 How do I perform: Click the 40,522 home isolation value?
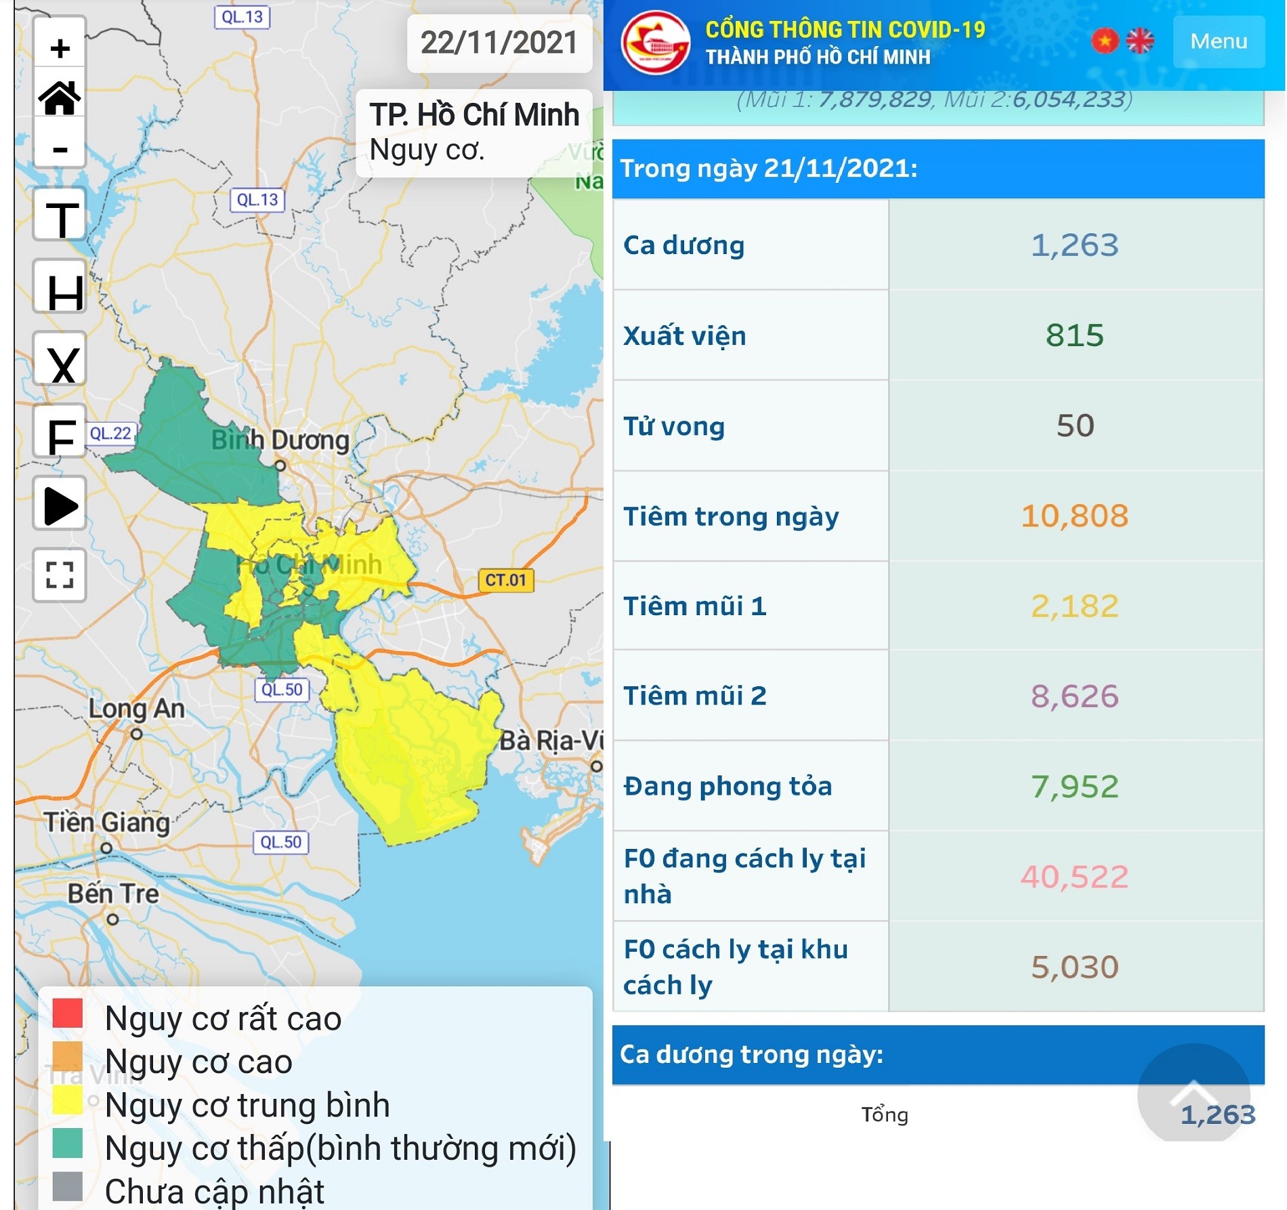click(1075, 877)
